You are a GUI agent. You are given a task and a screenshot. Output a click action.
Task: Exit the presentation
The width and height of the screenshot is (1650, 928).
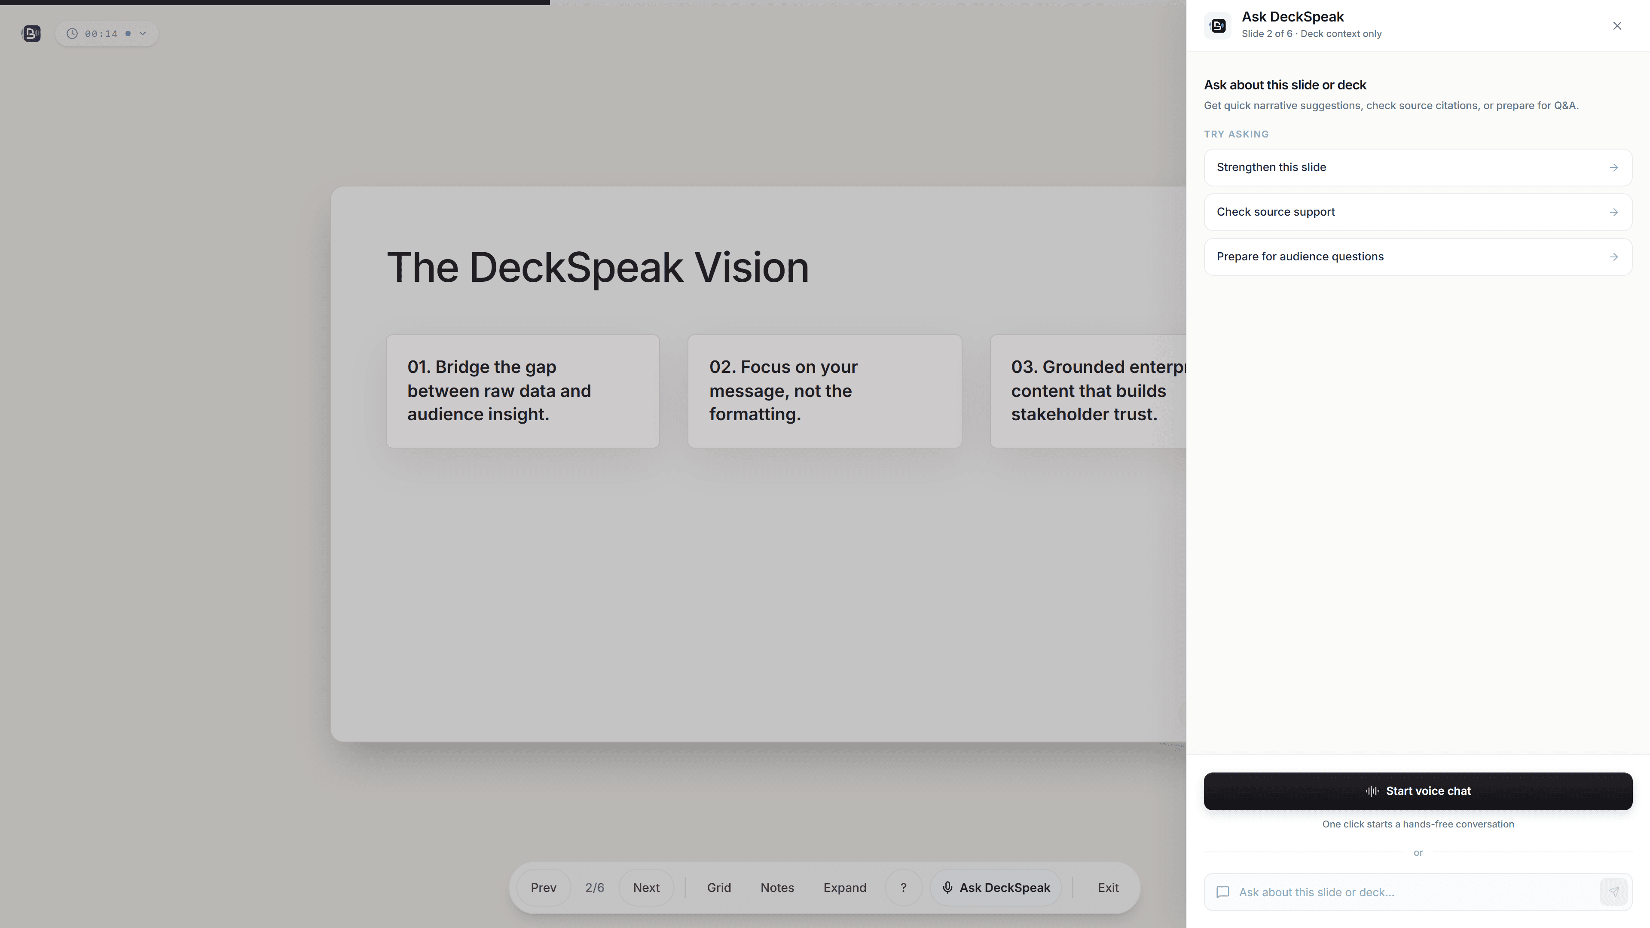click(1108, 888)
